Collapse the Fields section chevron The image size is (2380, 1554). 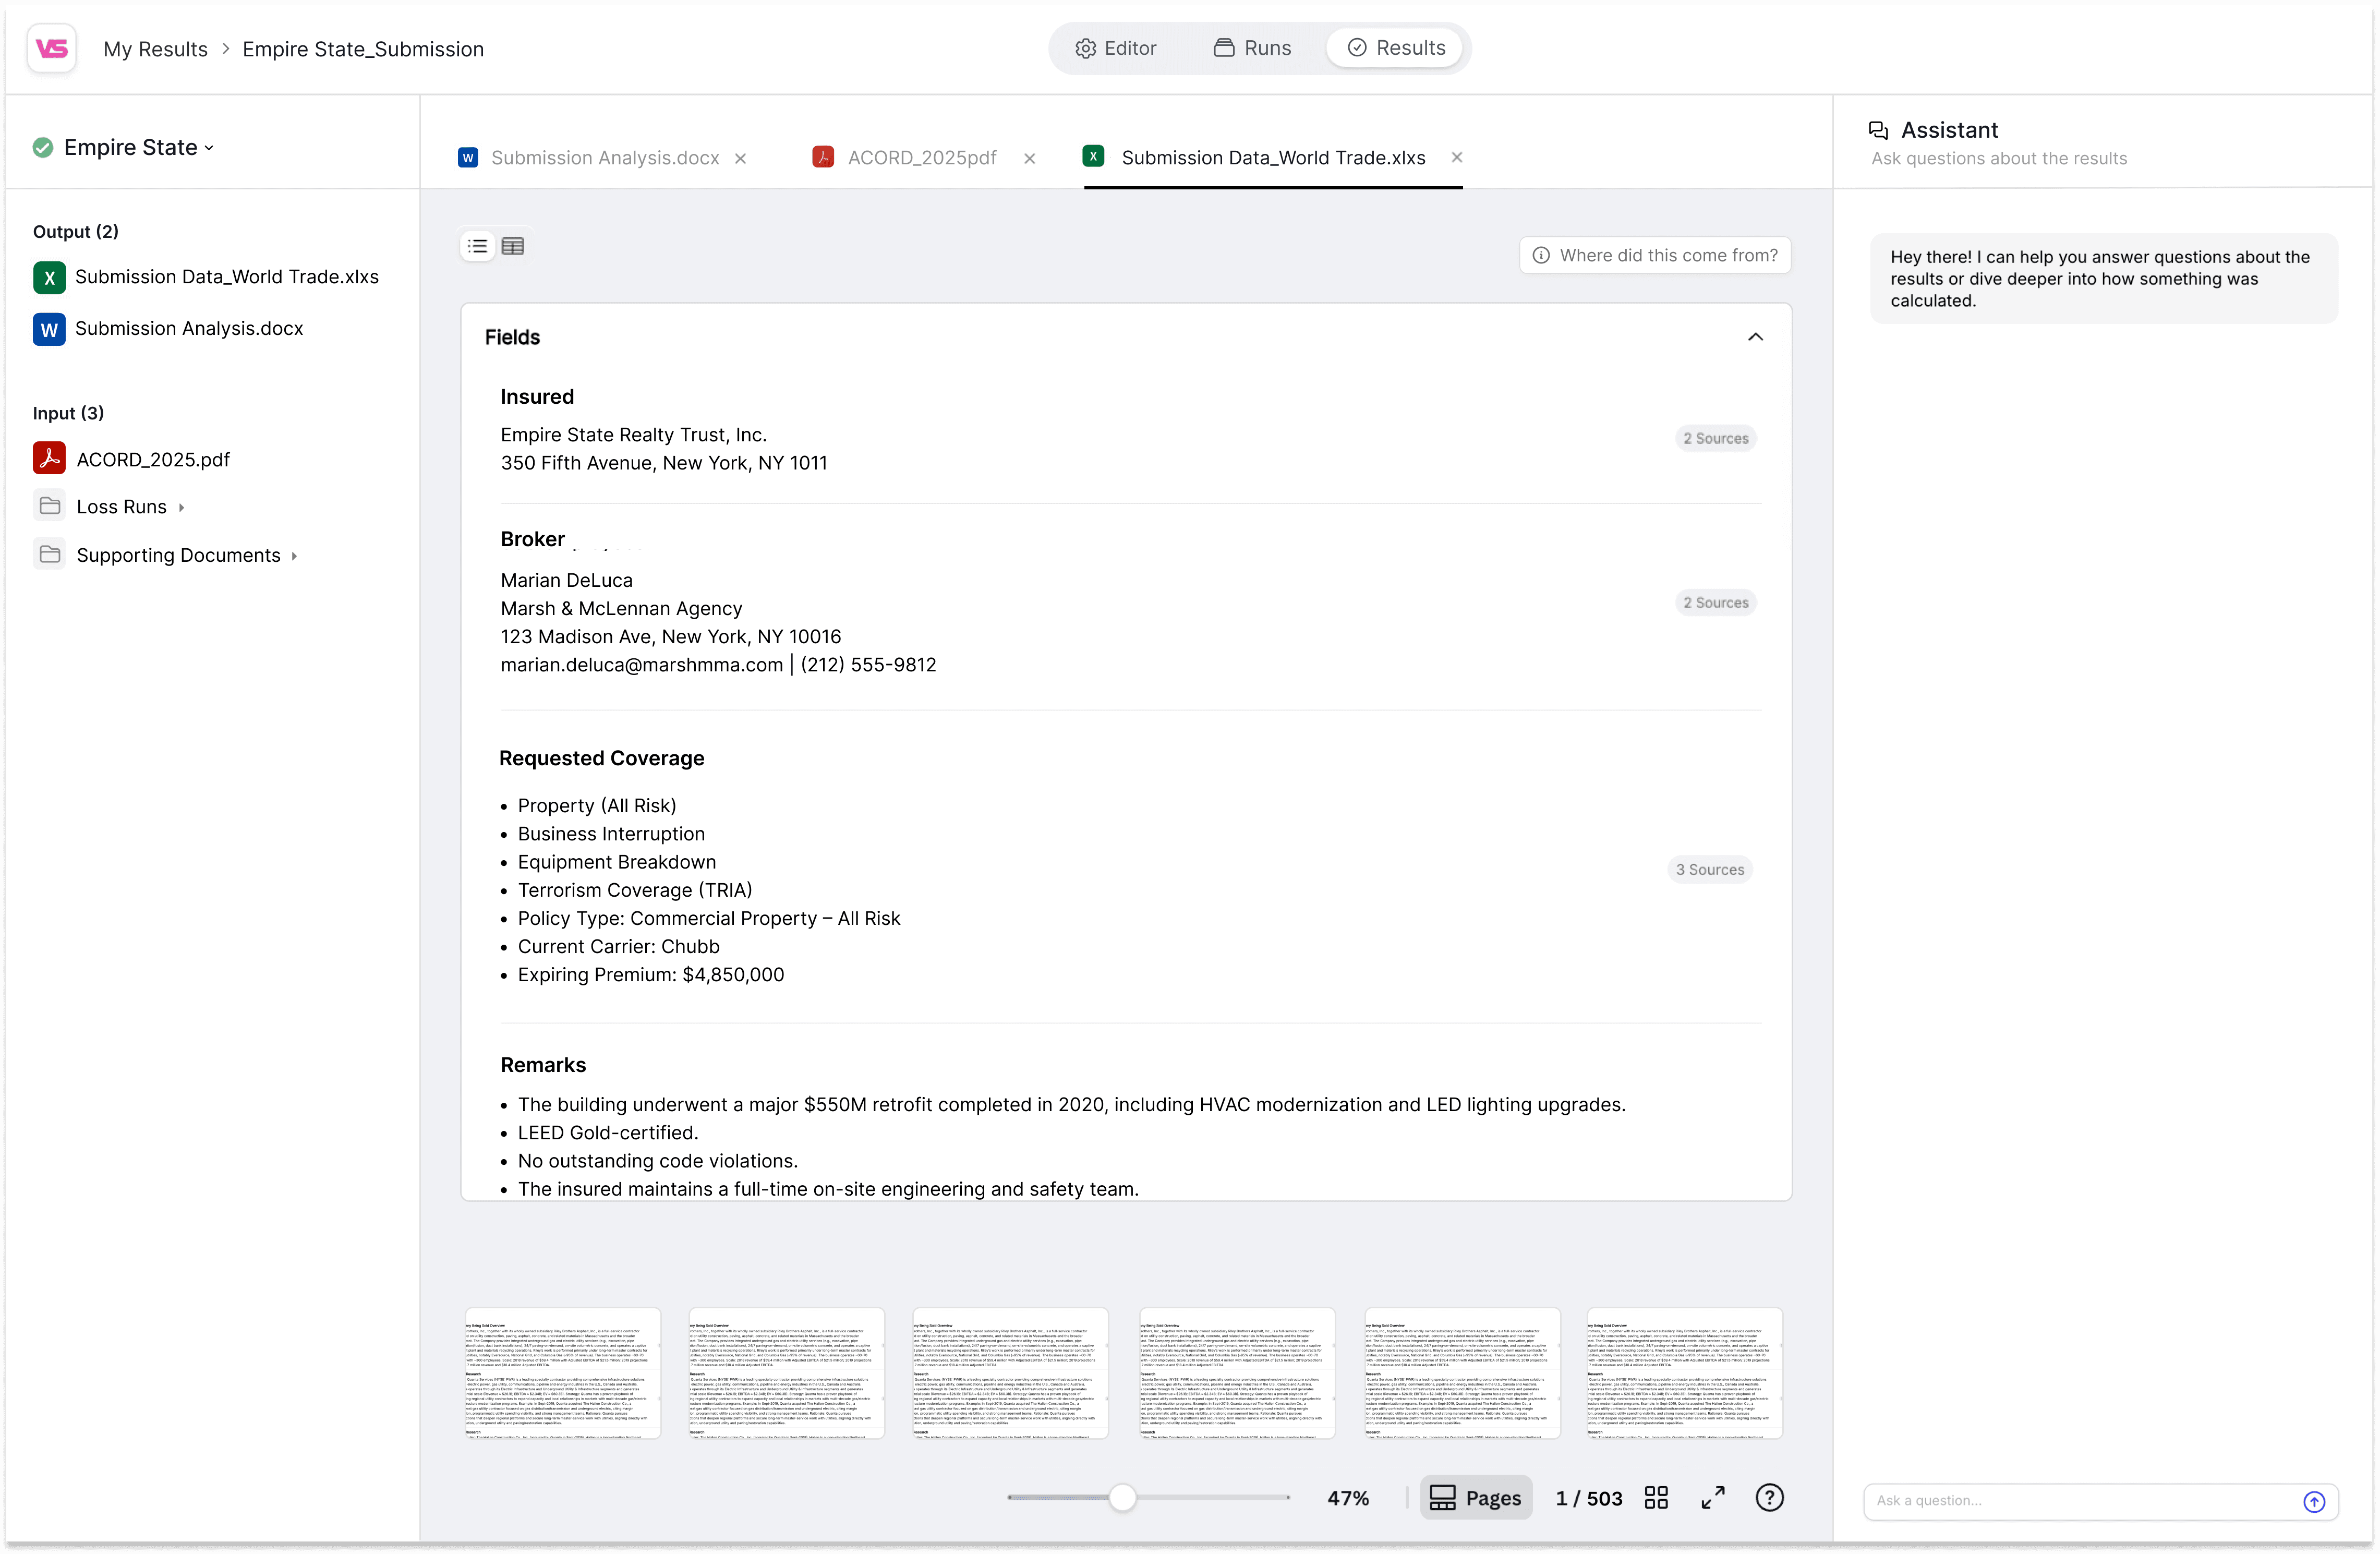coord(1755,337)
